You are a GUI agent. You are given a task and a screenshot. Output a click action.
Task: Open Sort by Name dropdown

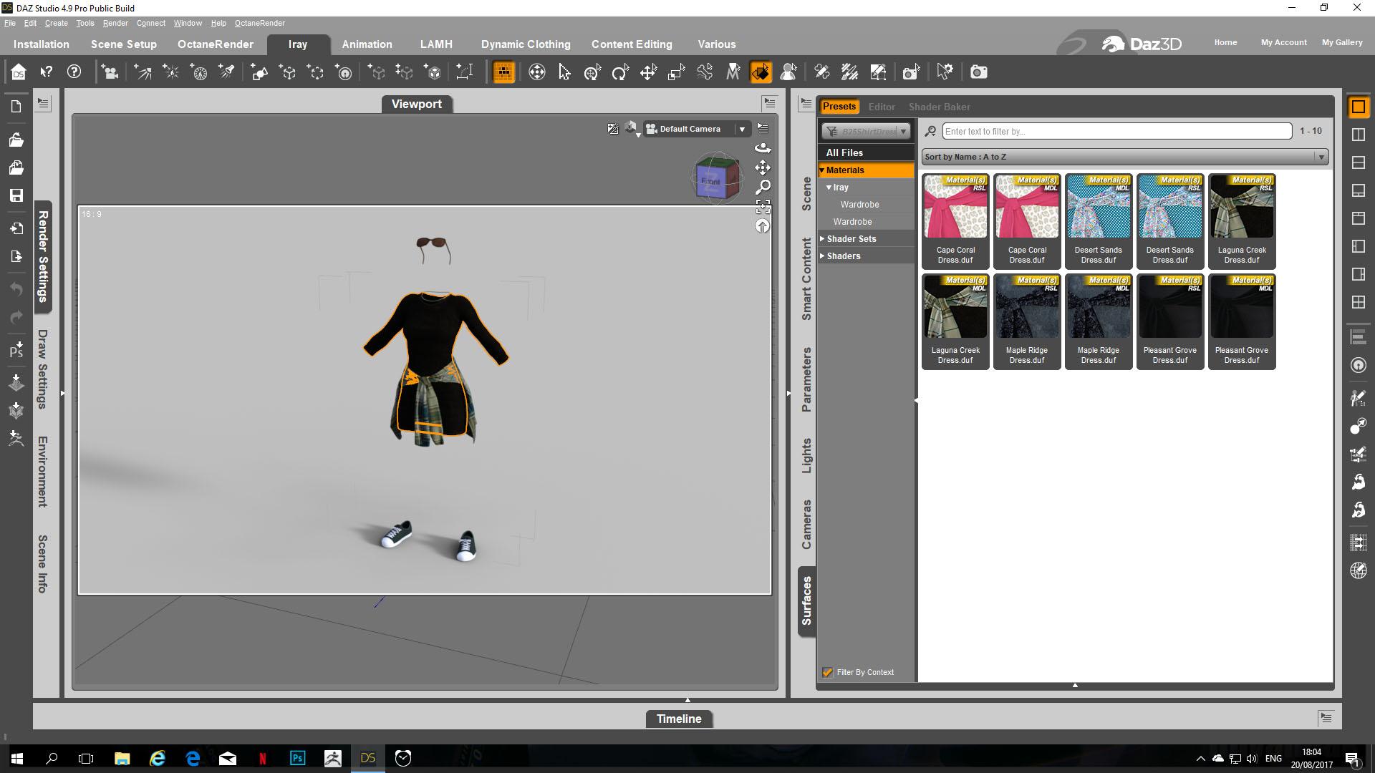(x=1124, y=157)
